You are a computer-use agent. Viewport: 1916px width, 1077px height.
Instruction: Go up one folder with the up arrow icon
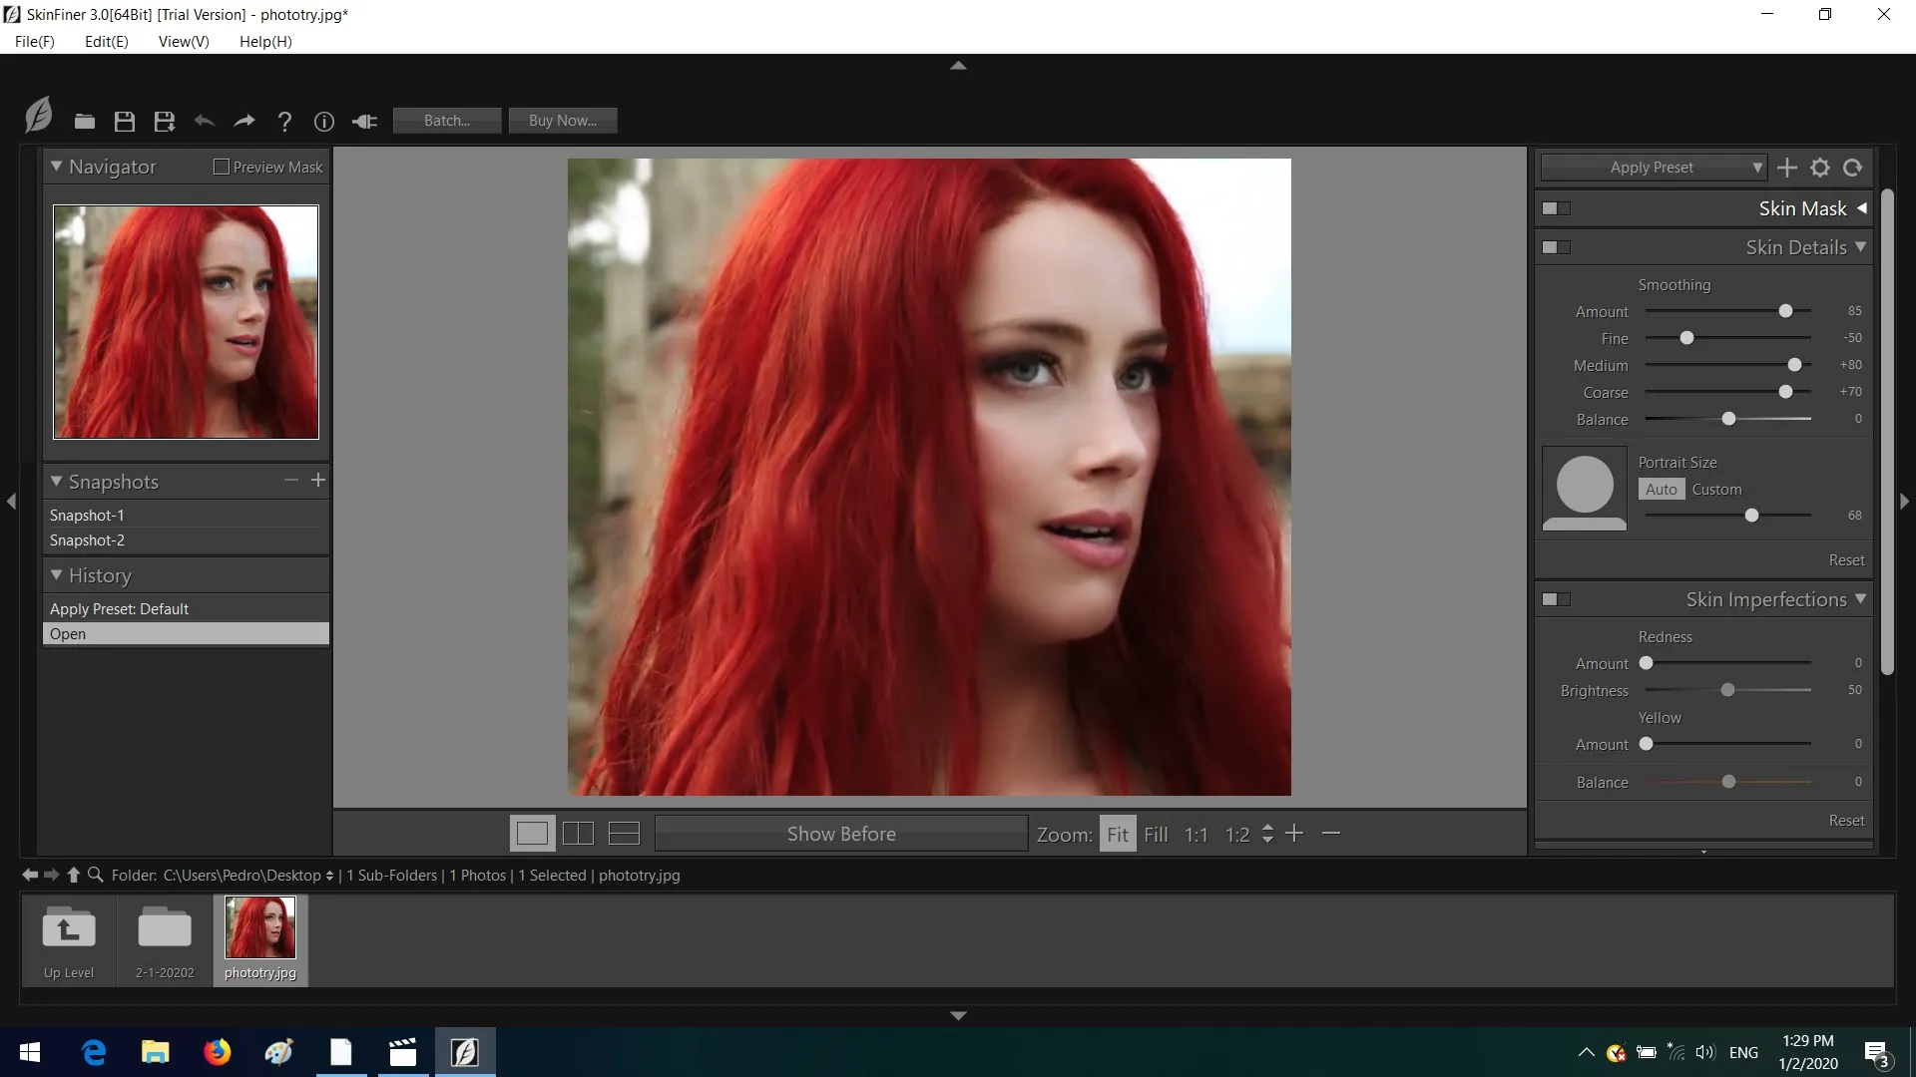coord(73,875)
